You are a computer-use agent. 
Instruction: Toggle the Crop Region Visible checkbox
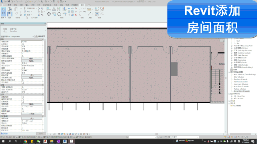pyautogui.click(x=22, y=99)
